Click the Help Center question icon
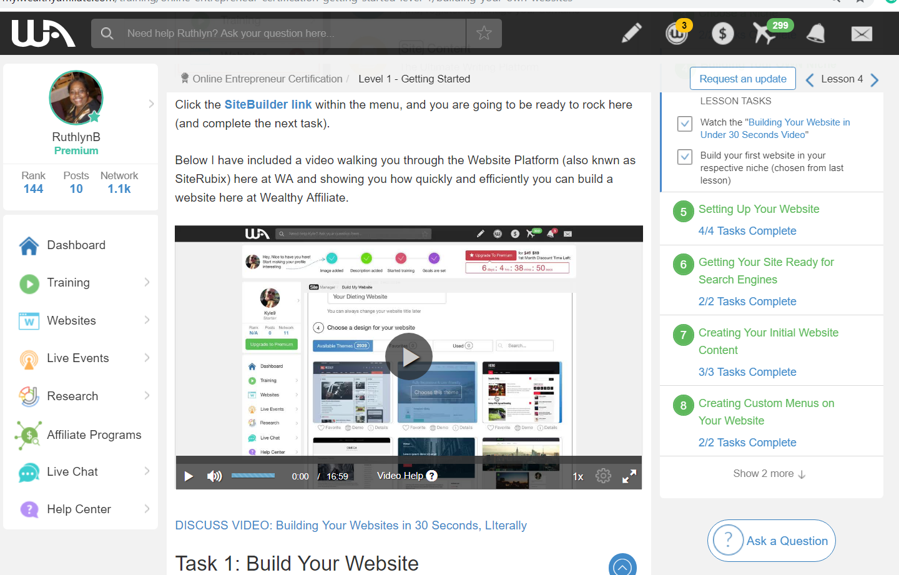The width and height of the screenshot is (899, 575). (29, 509)
